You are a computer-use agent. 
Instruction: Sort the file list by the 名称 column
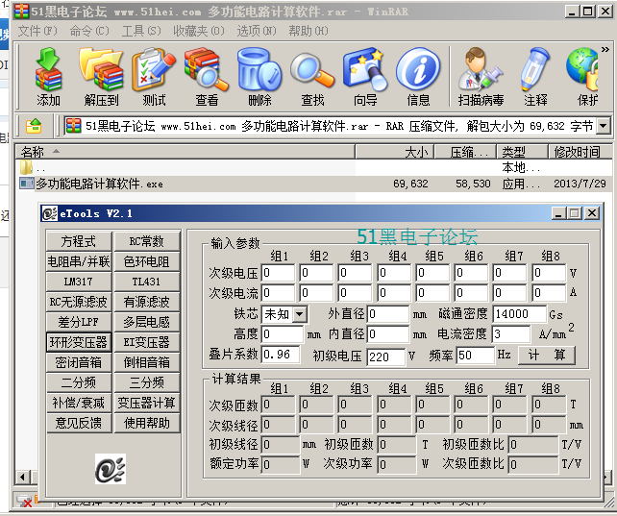(x=185, y=152)
